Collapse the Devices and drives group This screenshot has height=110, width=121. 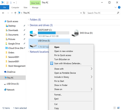(x=28, y=25)
